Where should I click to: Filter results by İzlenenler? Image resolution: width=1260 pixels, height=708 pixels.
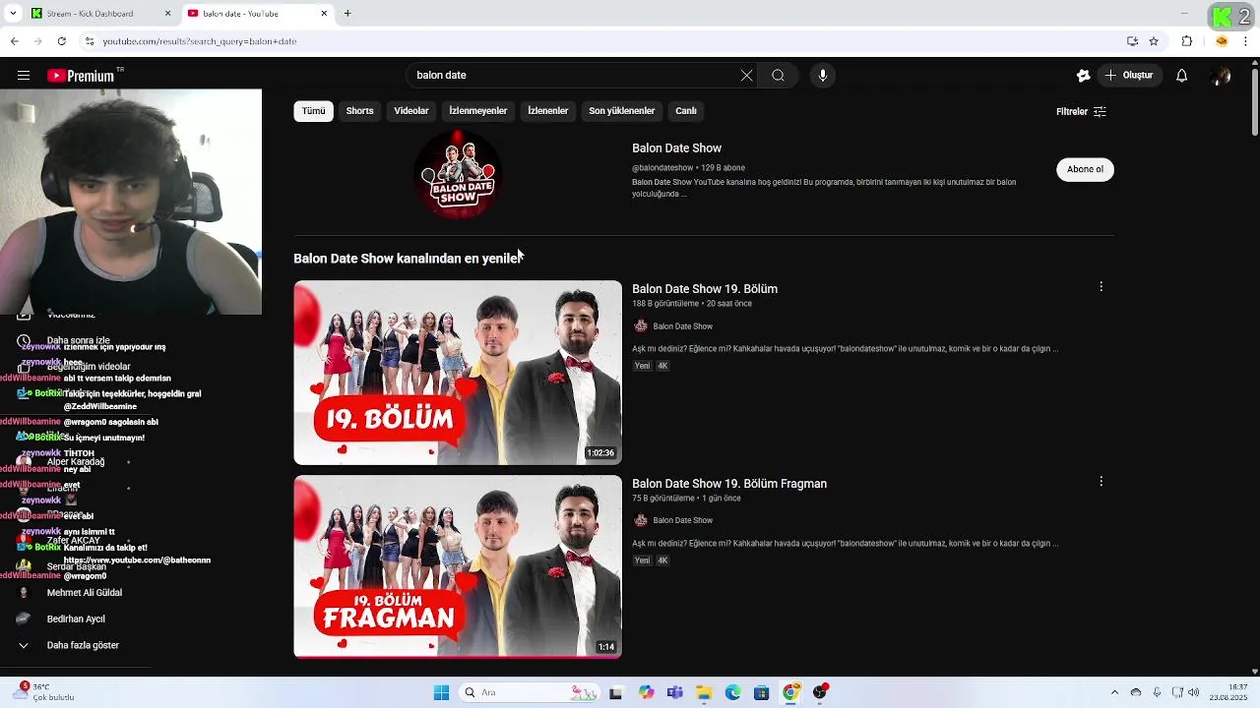[548, 111]
